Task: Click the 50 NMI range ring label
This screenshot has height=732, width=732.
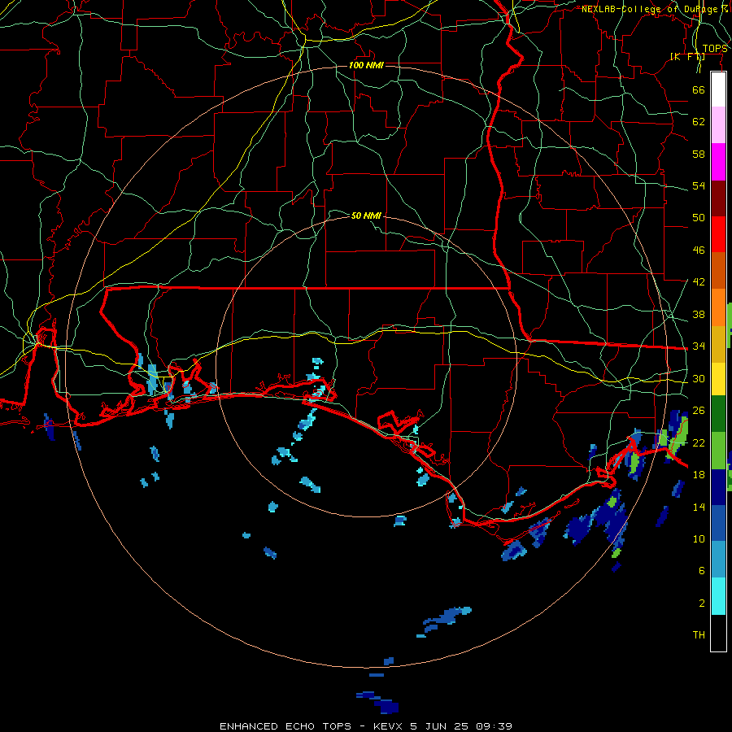Action: 366,216
